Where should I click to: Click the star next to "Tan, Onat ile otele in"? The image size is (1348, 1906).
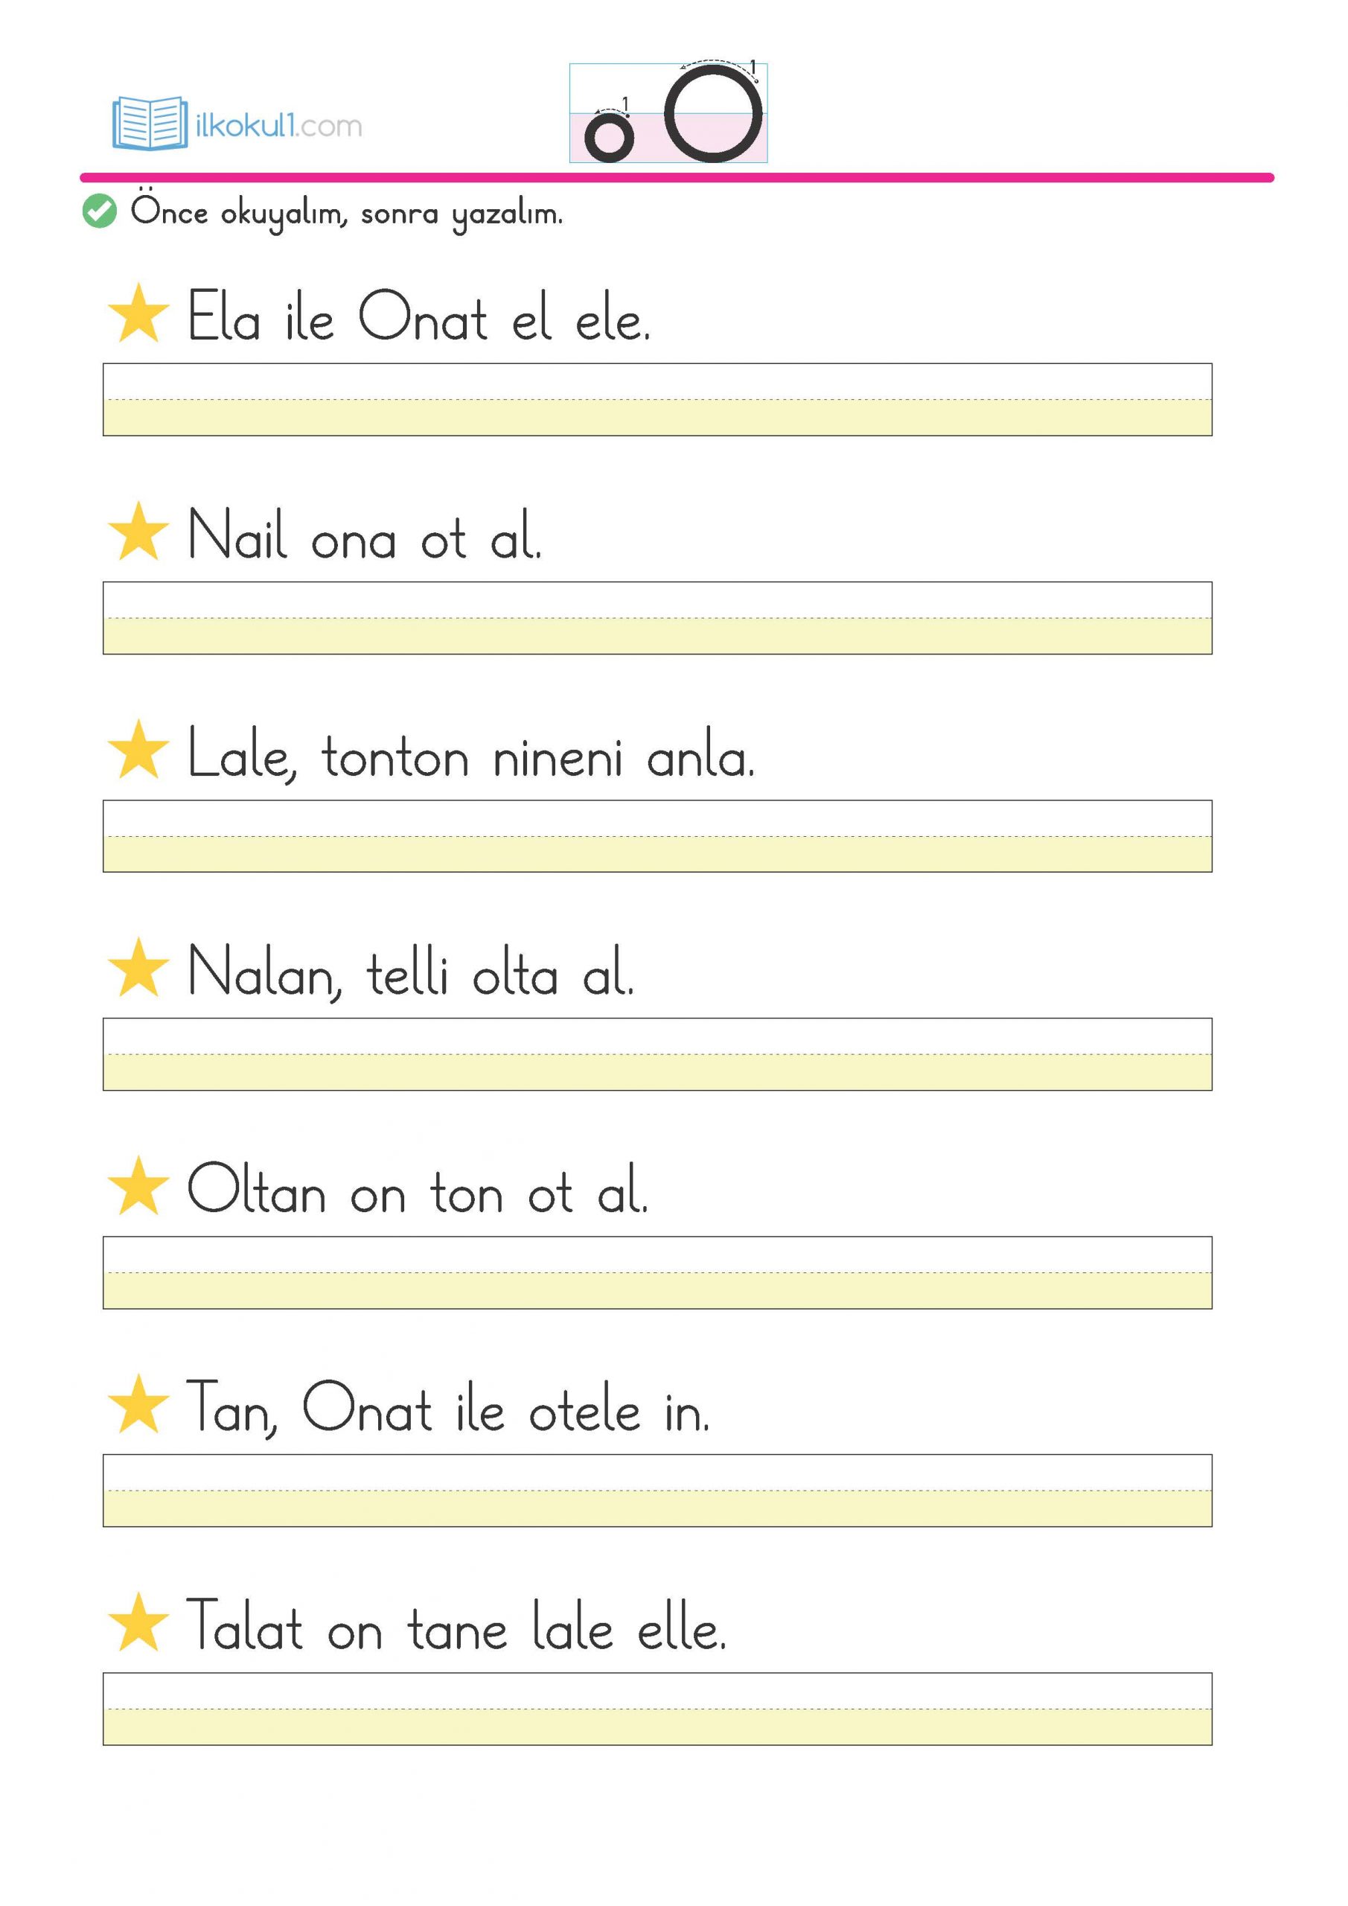tap(138, 1406)
